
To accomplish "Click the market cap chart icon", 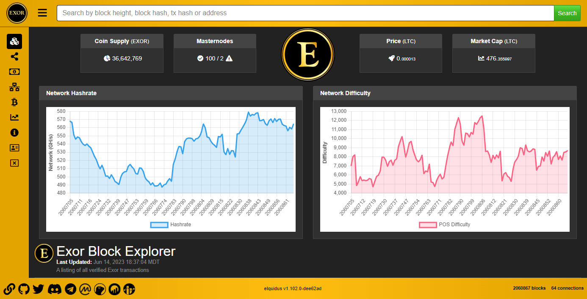I will tap(481, 58).
